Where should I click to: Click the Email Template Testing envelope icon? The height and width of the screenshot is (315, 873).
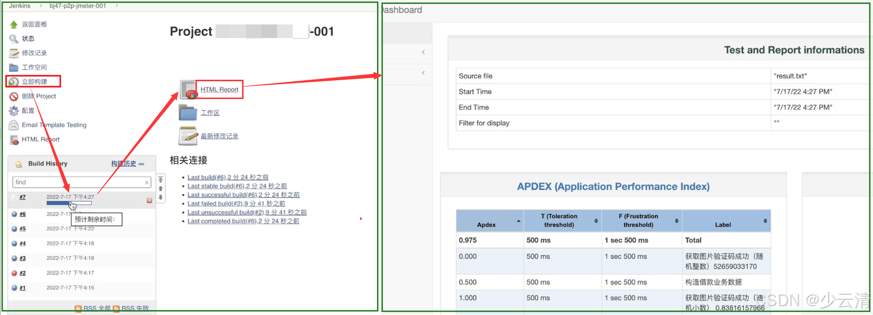(x=14, y=125)
